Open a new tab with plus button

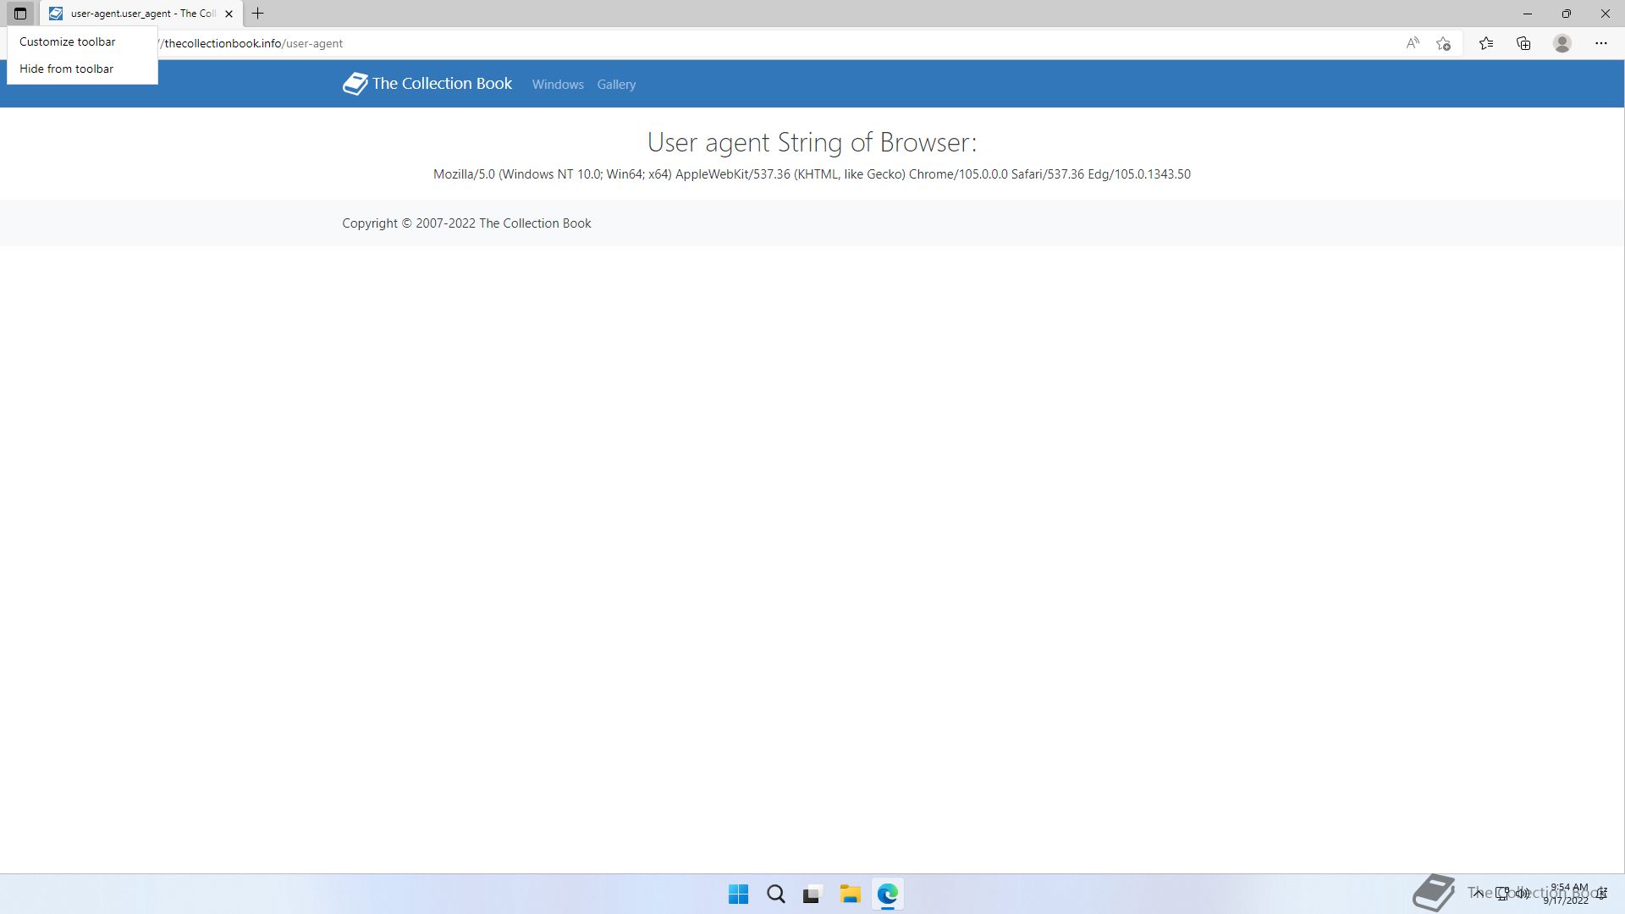[x=258, y=14]
